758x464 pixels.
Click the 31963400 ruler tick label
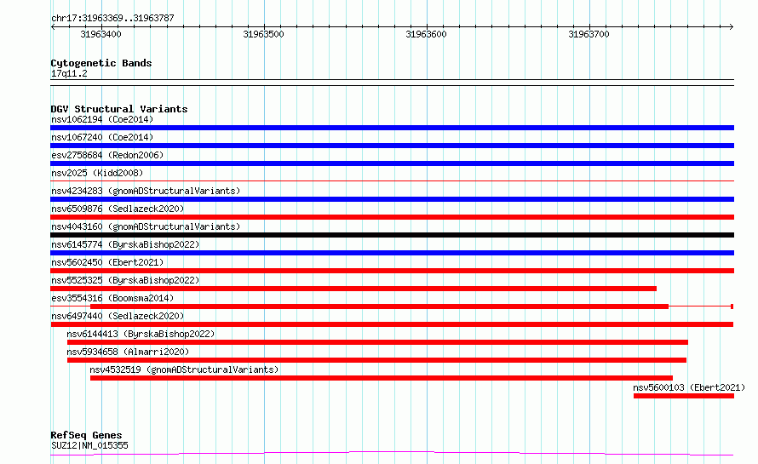tap(100, 34)
